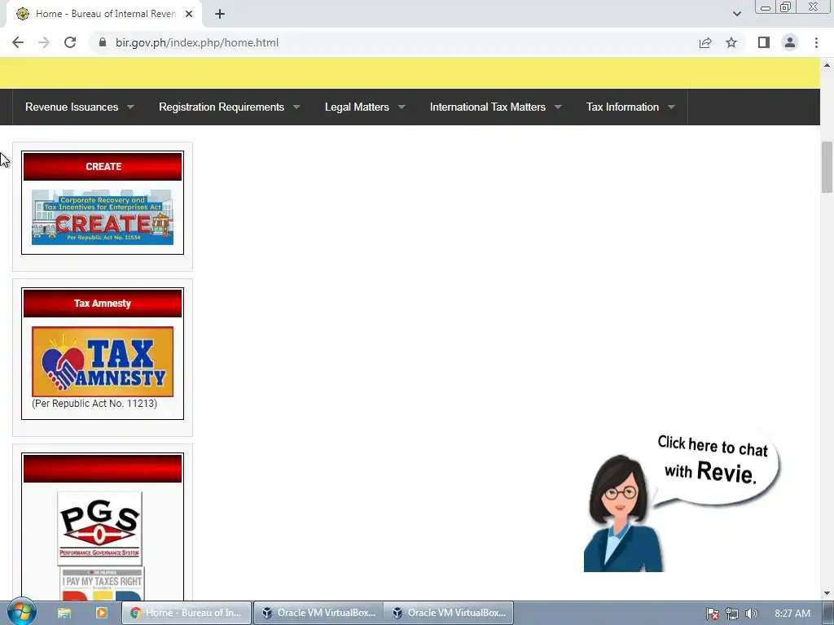
Task: Open the CREATE Act banner image
Action: pos(103,217)
